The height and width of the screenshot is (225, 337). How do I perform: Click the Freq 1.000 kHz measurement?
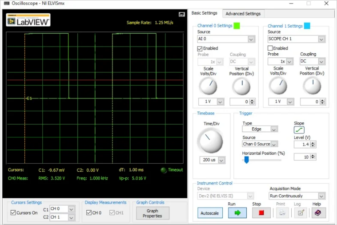(x=92, y=178)
